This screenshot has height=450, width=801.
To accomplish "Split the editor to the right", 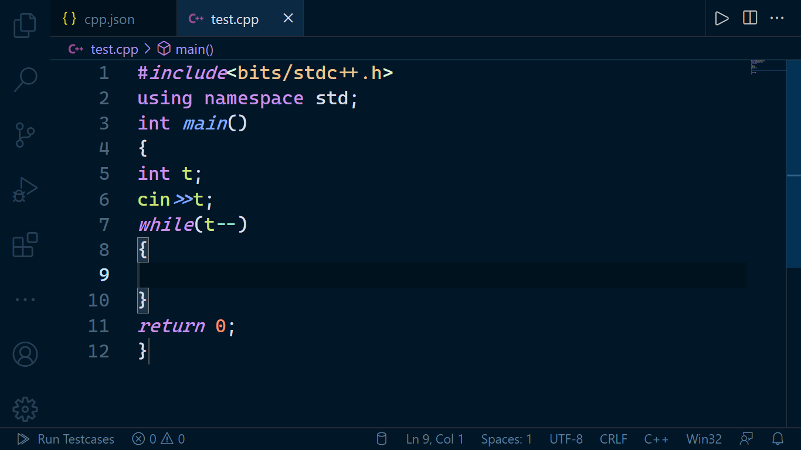I will click(x=750, y=18).
